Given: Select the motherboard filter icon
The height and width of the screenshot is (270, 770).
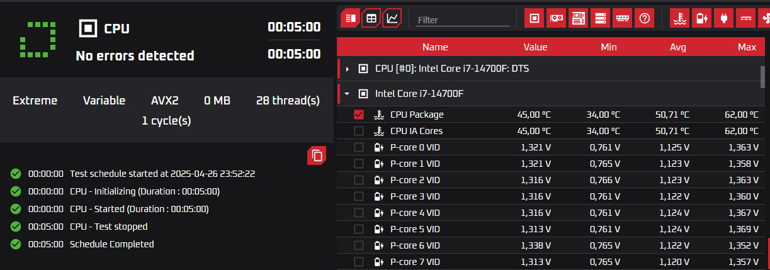Looking at the screenshot, I should tap(578, 18).
